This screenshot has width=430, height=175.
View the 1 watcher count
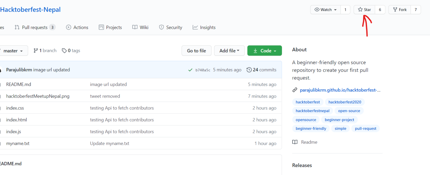pos(345,10)
